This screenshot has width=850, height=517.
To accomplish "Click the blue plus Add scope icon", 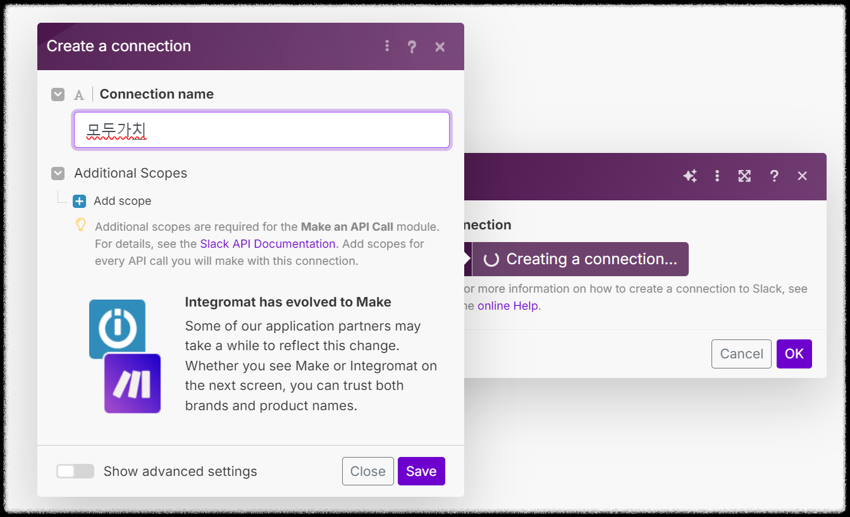I will coord(79,201).
